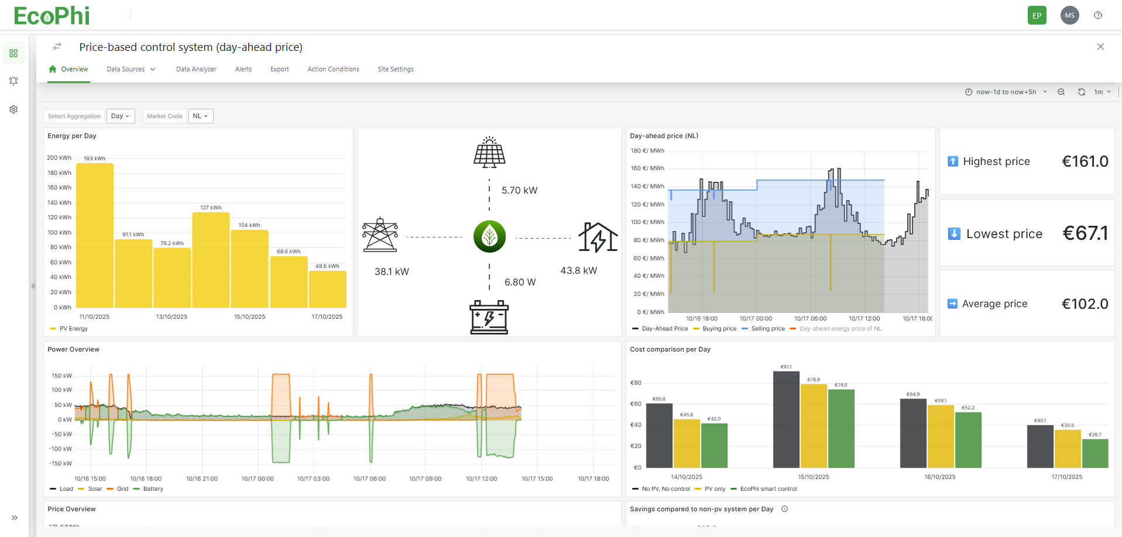The width and height of the screenshot is (1122, 537).
Task: Switch to the Data Analyzer tab
Action: pos(196,69)
